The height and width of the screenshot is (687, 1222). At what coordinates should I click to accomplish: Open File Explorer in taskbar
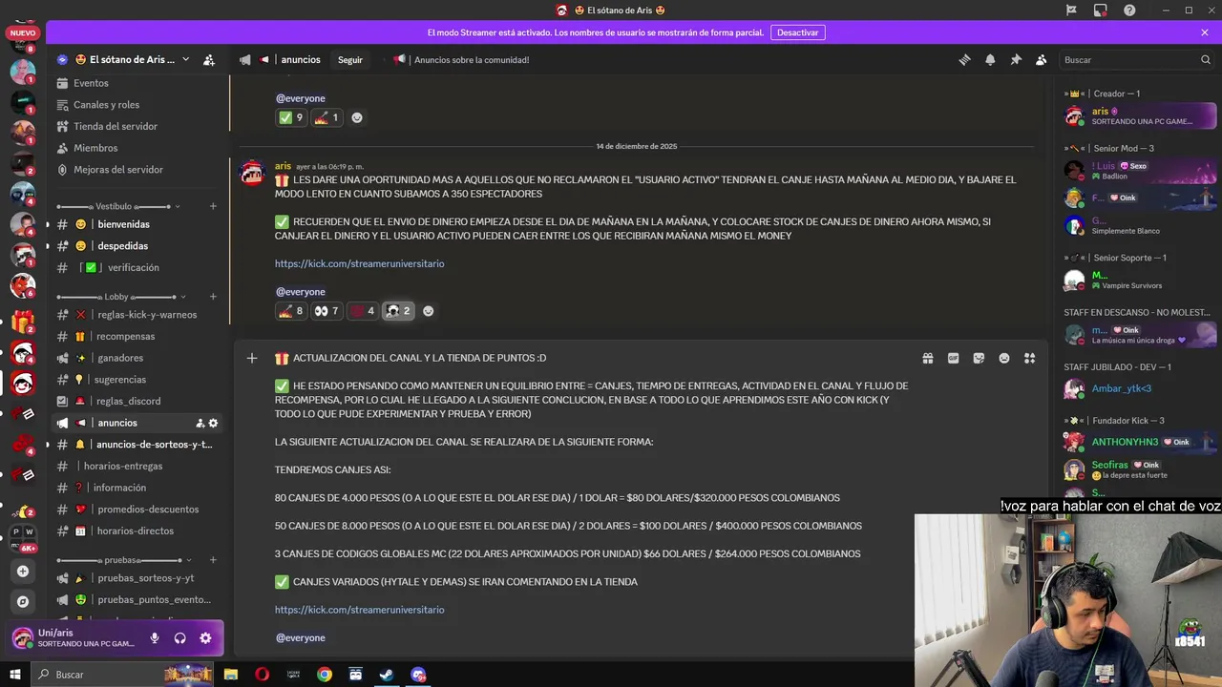[x=231, y=675]
